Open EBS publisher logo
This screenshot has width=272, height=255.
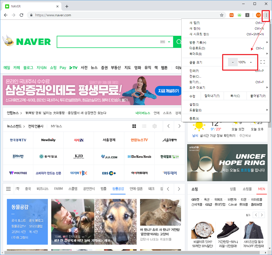109,173
